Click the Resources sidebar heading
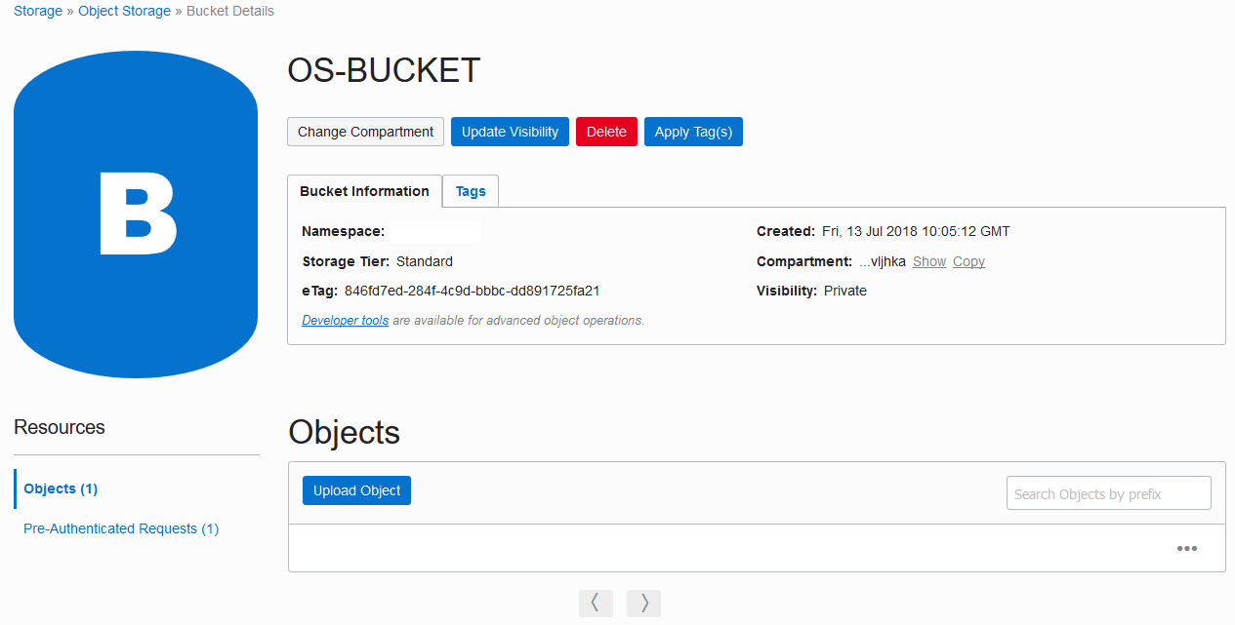 click(x=60, y=427)
